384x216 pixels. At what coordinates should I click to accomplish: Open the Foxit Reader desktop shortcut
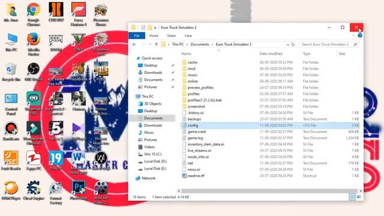click(x=11, y=161)
